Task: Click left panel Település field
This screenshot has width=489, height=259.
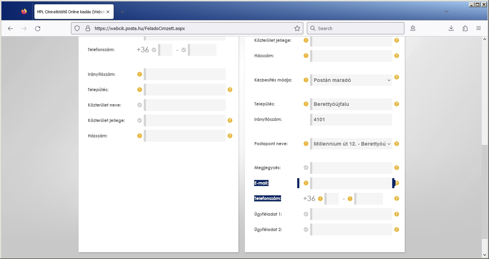Action: [185, 90]
